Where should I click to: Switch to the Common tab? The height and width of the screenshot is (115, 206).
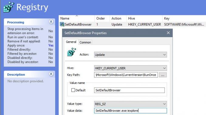coord(85,43)
